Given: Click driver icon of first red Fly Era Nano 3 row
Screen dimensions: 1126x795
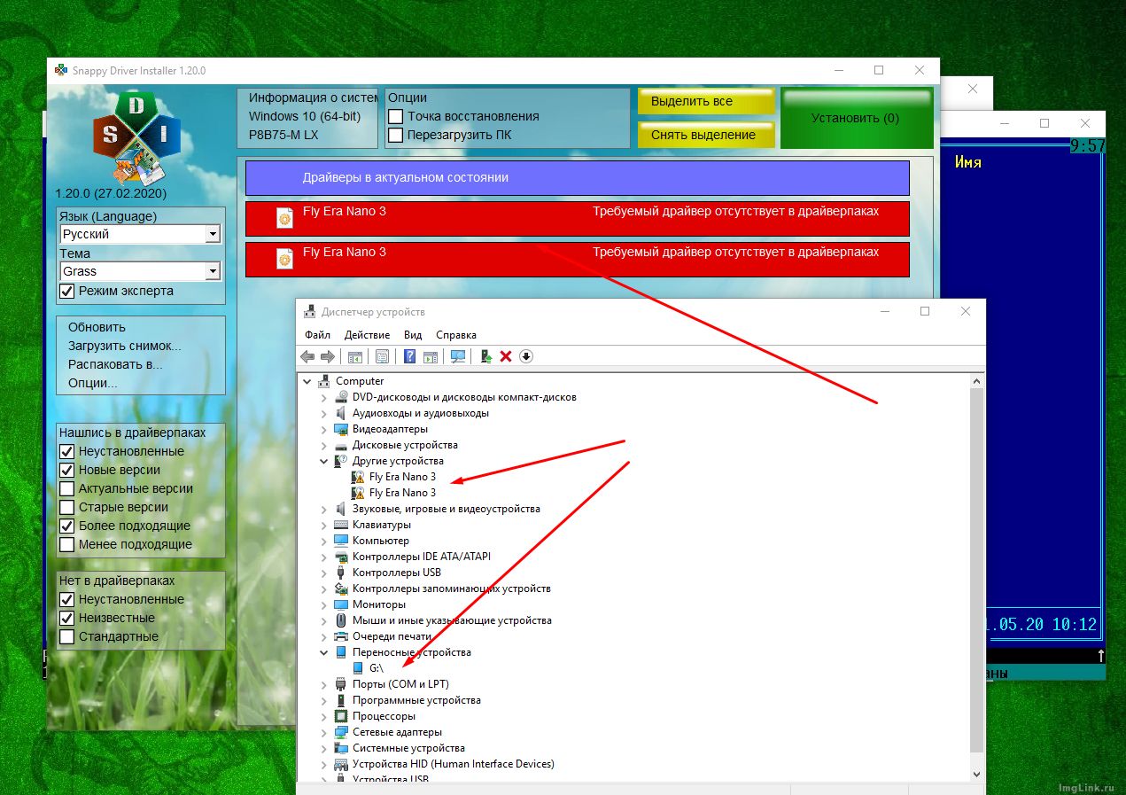Looking at the screenshot, I should (284, 218).
